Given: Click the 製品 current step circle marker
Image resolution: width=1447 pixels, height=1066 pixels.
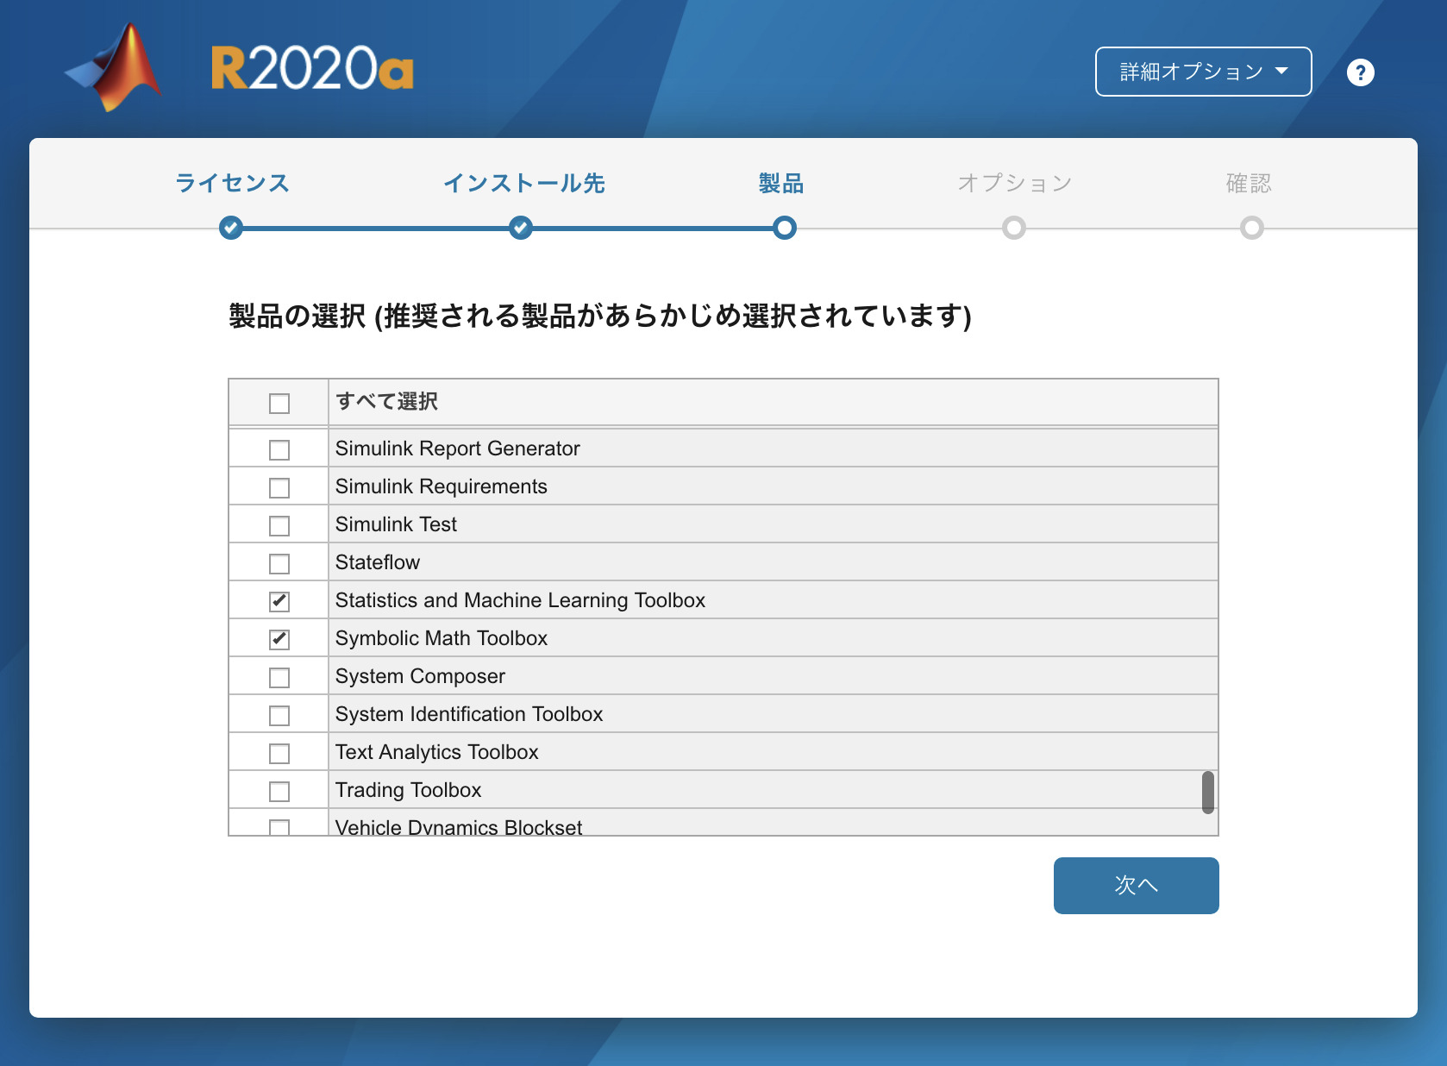Looking at the screenshot, I should pos(785,228).
